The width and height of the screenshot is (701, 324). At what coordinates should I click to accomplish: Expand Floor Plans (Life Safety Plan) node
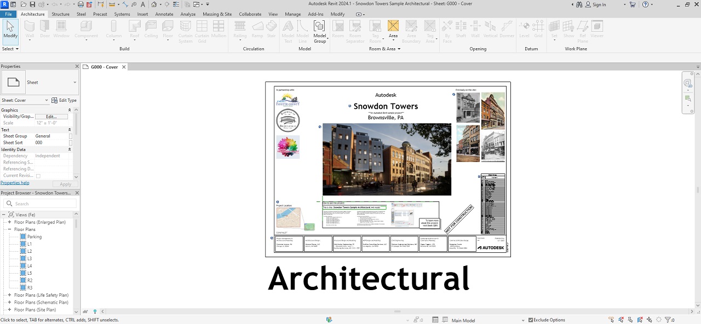(x=9, y=295)
